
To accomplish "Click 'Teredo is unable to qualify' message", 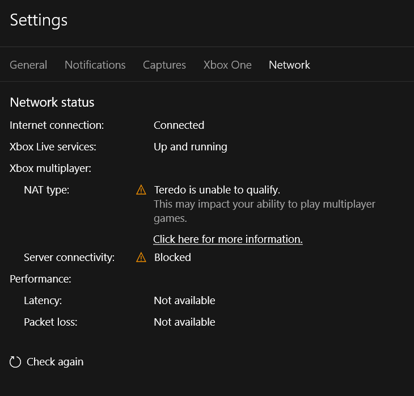I will pos(217,189).
